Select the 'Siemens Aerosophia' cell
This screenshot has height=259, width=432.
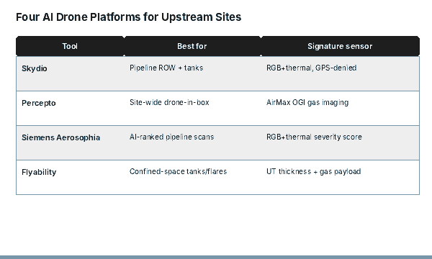click(x=70, y=143)
